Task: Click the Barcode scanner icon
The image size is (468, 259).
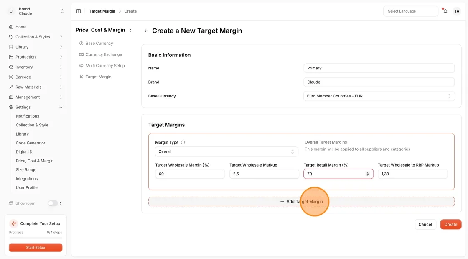Action: point(11,77)
